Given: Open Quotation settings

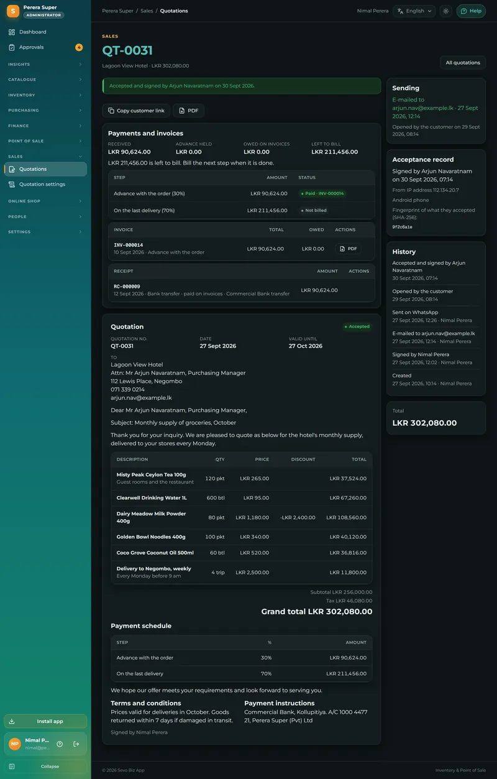Looking at the screenshot, I should click(45, 184).
